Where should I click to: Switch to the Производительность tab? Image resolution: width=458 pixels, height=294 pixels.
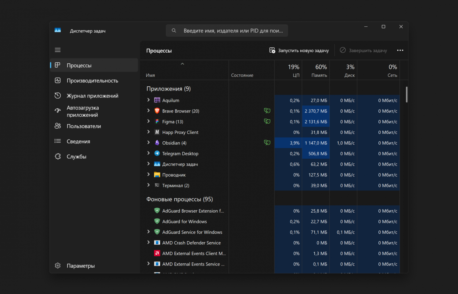click(94, 80)
